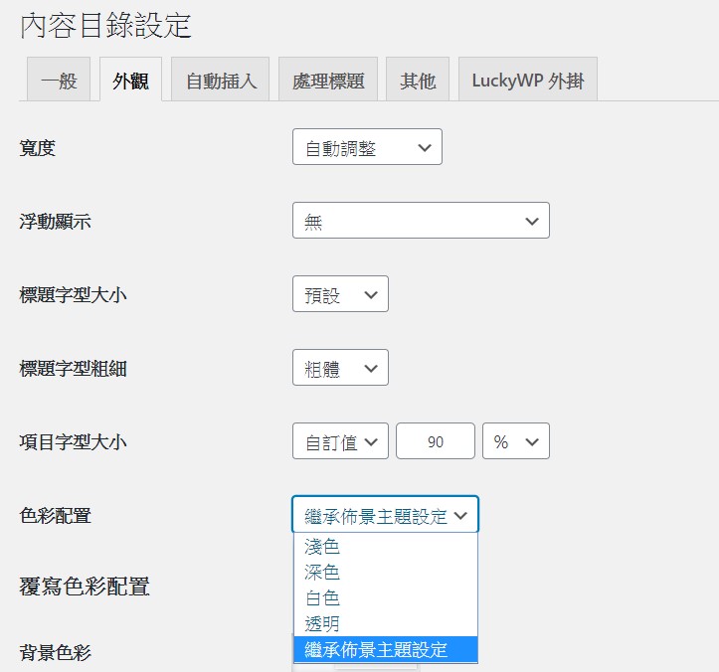Expand the 浮動顯示 dropdown set to 無
This screenshot has height=672, width=719.
(421, 220)
